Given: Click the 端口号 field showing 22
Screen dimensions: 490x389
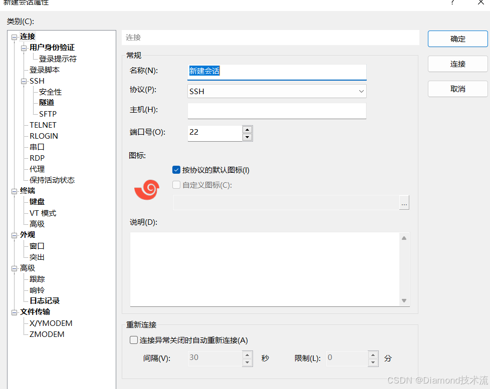Looking at the screenshot, I should coord(215,133).
